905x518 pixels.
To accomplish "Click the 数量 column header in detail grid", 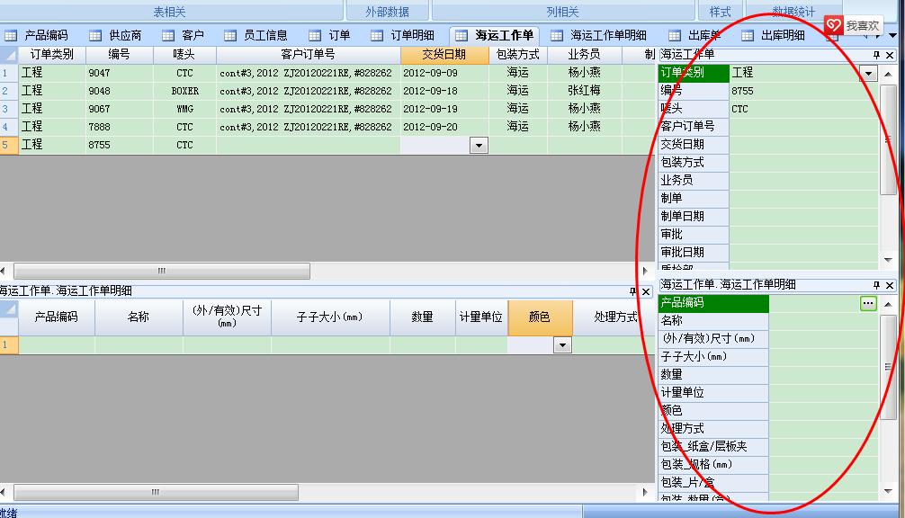I will coord(422,317).
